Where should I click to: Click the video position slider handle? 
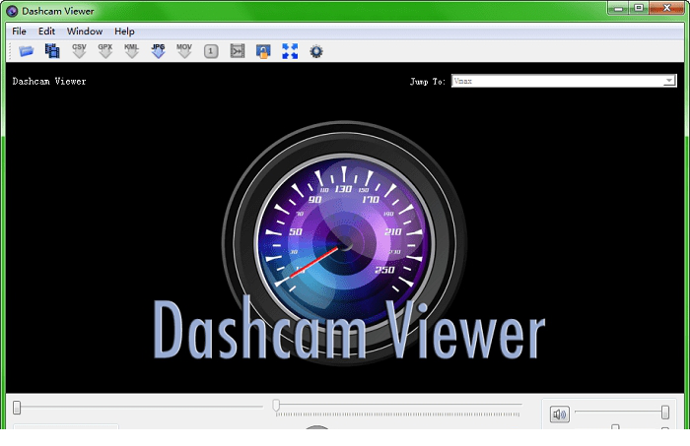[x=17, y=408]
